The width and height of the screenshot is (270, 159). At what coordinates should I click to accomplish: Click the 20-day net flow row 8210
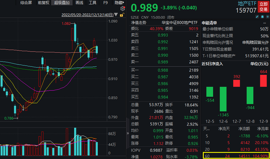tap(235, 149)
